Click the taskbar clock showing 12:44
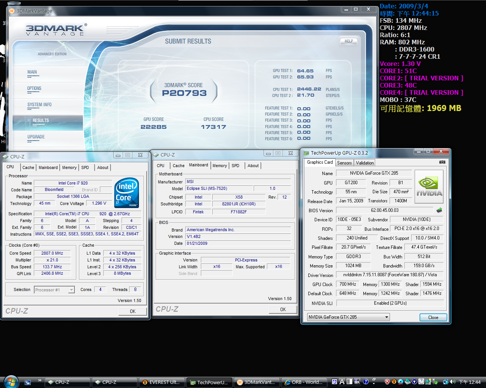The image size is (486, 388). tap(470, 382)
